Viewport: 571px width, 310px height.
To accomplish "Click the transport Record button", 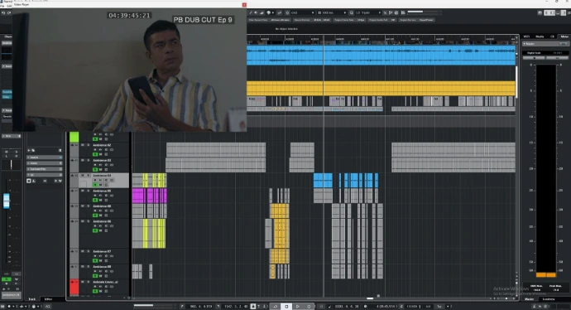I will click(309, 307).
